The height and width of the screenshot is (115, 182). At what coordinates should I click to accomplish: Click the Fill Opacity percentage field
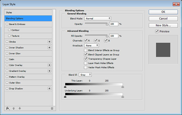114,36
